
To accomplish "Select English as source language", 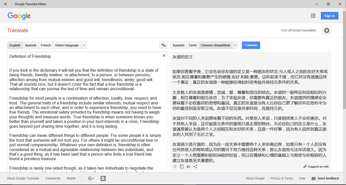I will pyautogui.click(x=15, y=45).
